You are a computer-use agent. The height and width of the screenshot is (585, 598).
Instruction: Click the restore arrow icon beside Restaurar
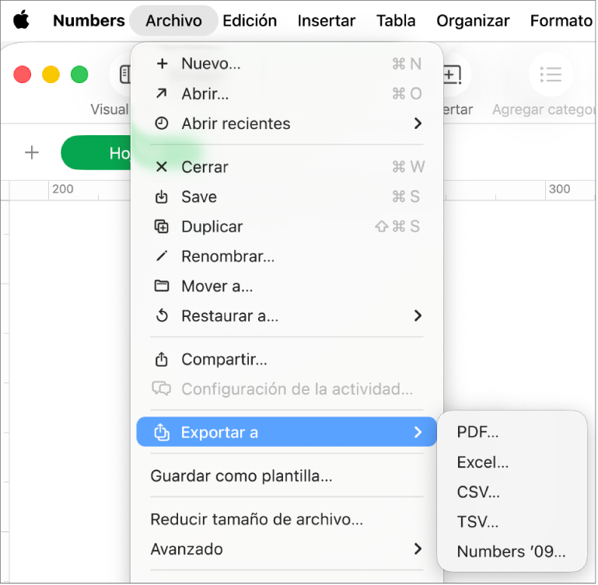(162, 315)
